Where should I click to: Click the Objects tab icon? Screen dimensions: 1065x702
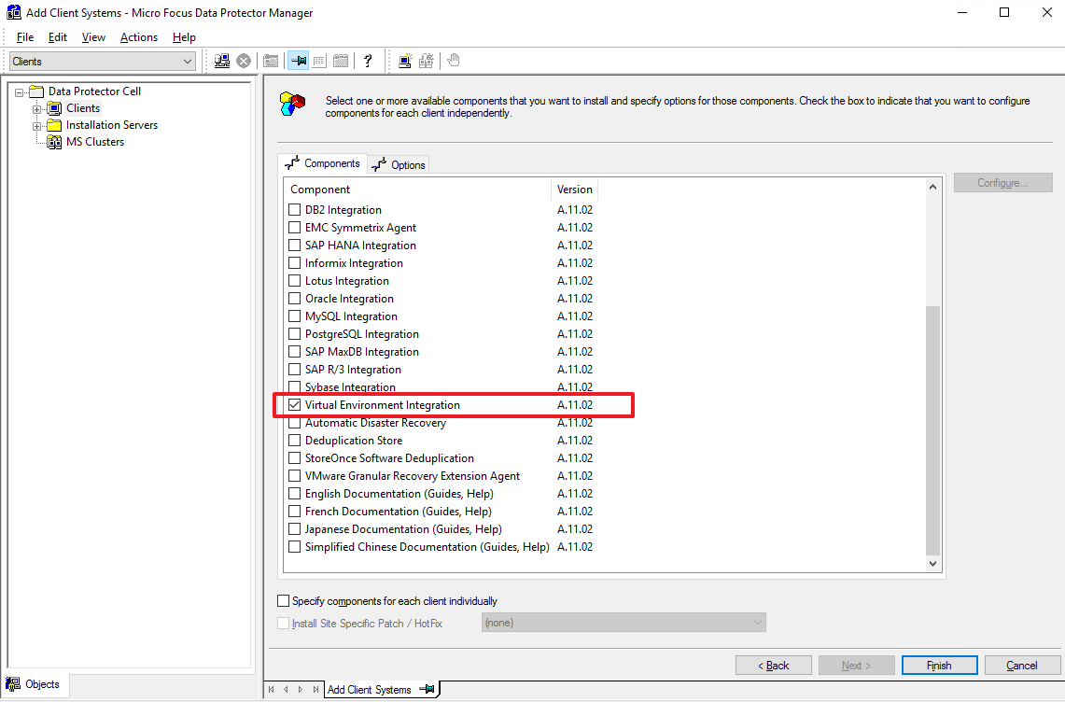pyautogui.click(x=13, y=683)
